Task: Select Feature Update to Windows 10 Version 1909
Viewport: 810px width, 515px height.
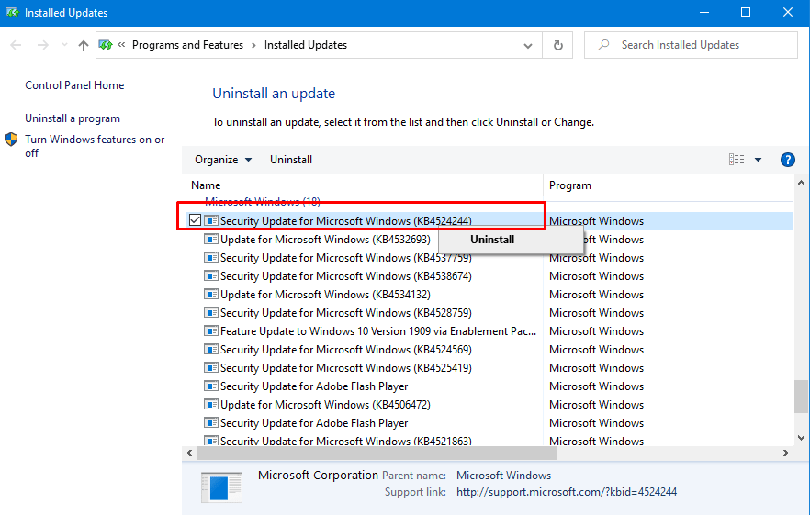Action: pos(378,331)
